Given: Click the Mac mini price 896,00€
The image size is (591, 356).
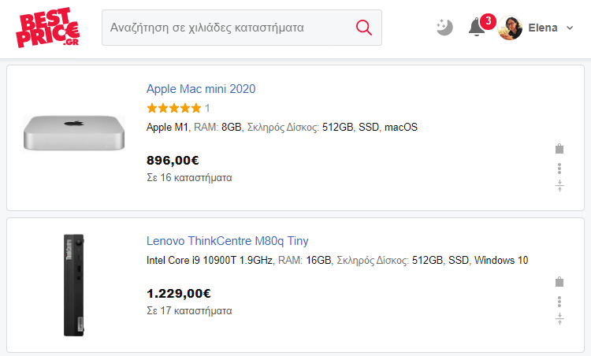Looking at the screenshot, I should coord(173,161).
